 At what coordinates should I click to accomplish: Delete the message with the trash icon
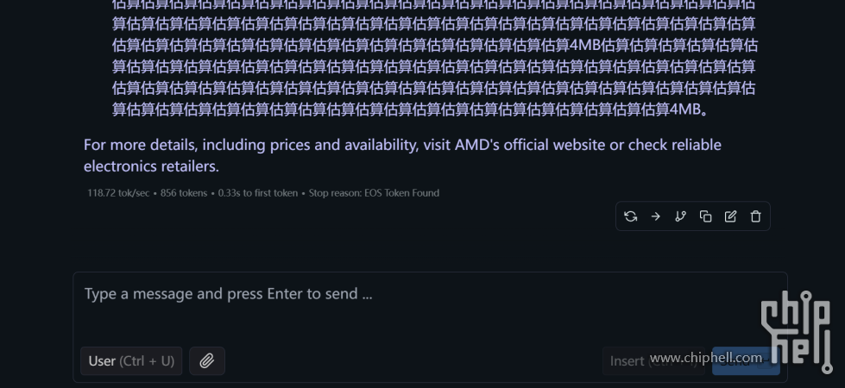tap(756, 216)
